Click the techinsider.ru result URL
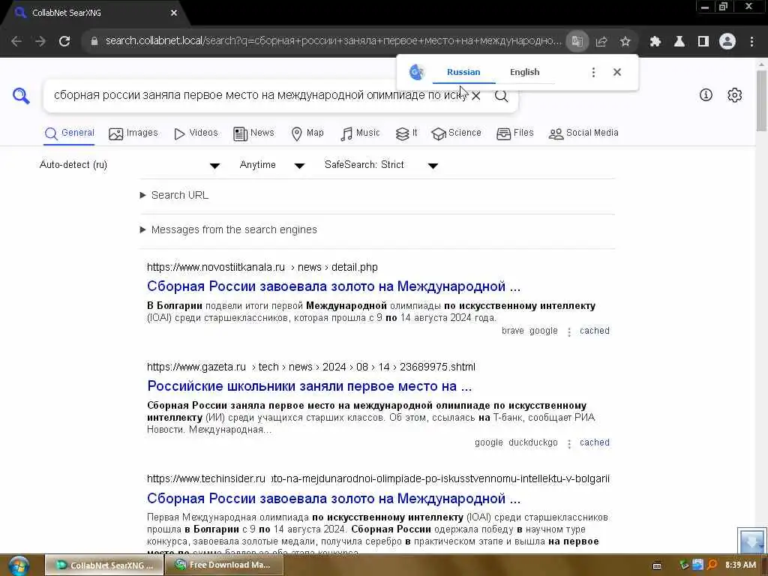This screenshot has width=768, height=576. click(378, 479)
